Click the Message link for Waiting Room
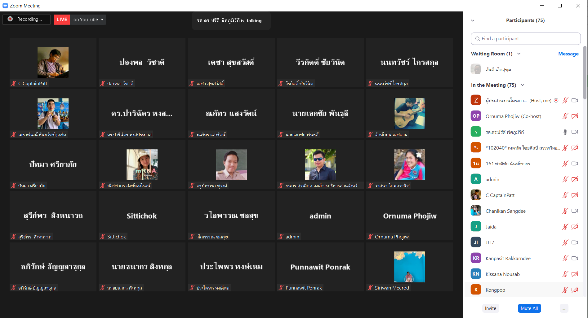Screen dimensions: 588x318 coord(568,54)
